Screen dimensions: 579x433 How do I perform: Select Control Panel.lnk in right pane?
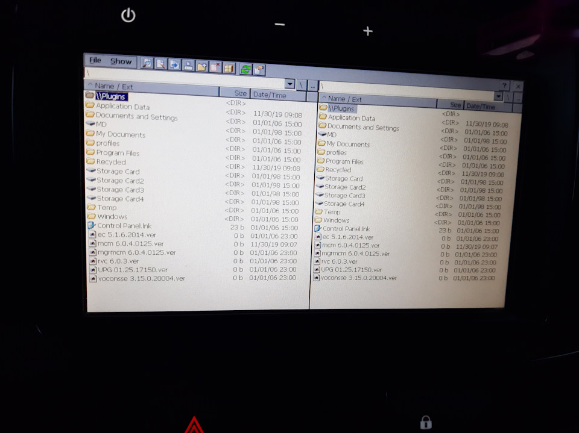point(342,229)
